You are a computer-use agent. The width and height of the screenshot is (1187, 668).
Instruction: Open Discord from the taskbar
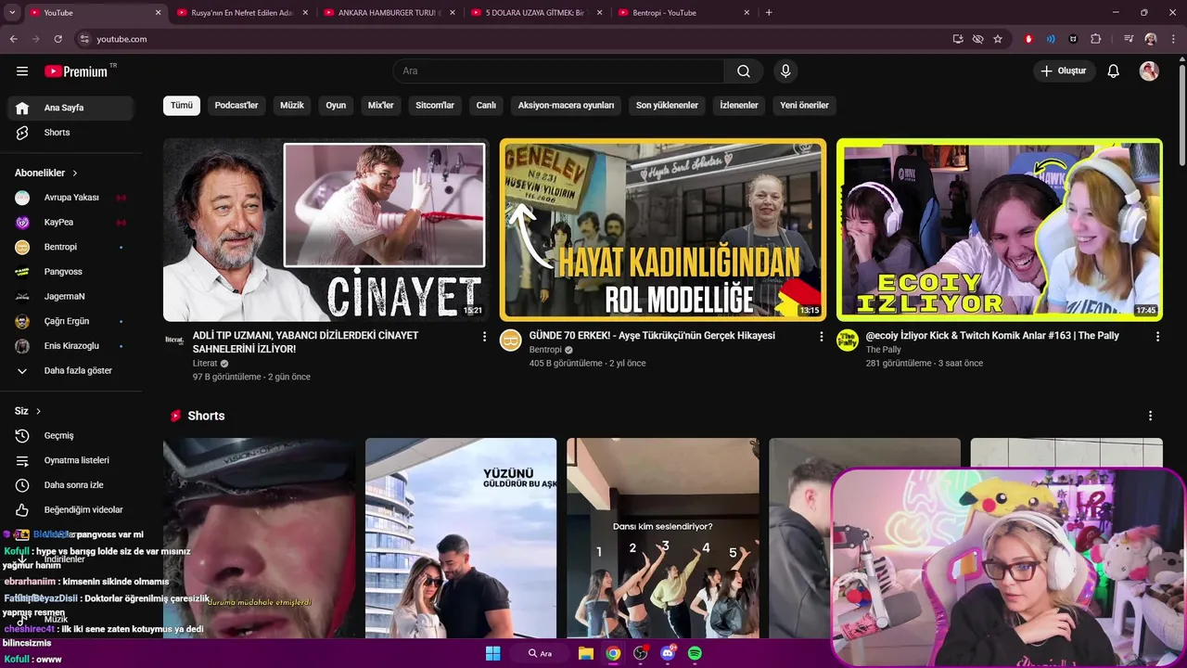[668, 653]
